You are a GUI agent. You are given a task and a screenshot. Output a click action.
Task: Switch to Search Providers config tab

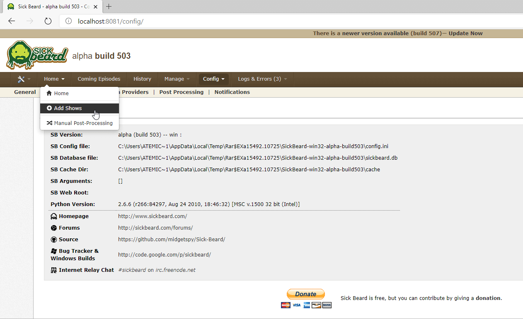click(x=134, y=92)
